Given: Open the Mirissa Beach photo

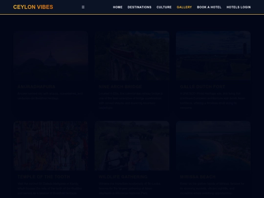Looking at the screenshot, I should tap(213, 146).
